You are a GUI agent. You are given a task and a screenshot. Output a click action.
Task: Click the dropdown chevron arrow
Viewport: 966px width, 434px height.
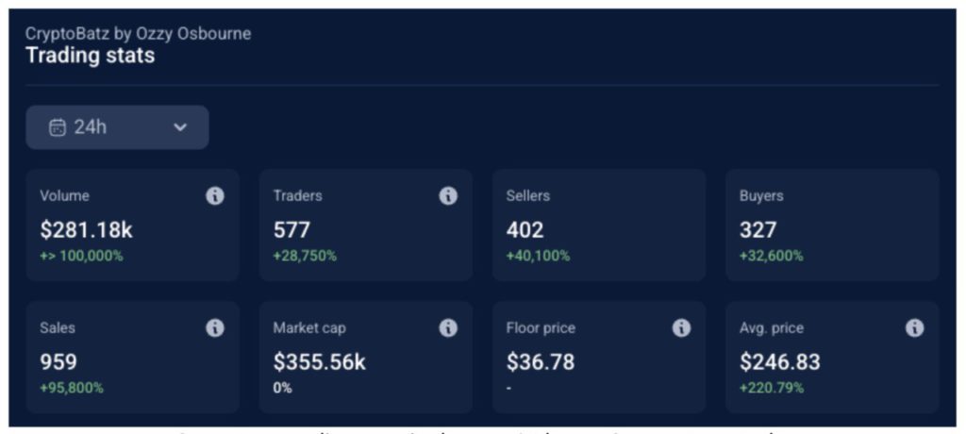point(180,127)
